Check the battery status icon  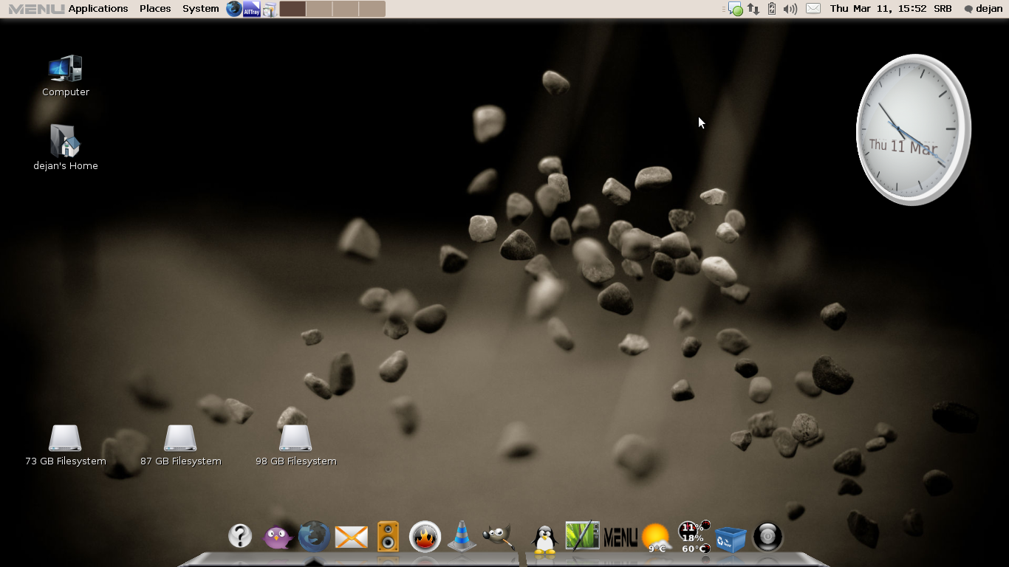(x=772, y=9)
